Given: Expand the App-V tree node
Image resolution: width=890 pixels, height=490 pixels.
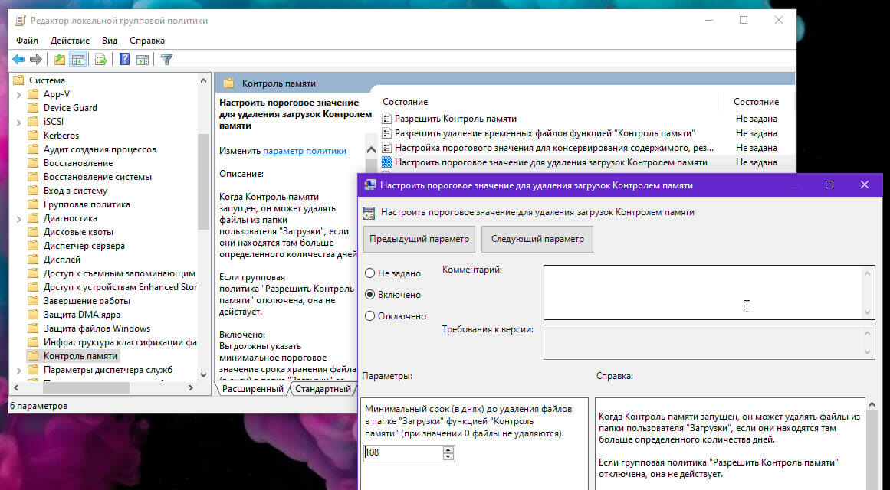Looking at the screenshot, I should [18, 95].
